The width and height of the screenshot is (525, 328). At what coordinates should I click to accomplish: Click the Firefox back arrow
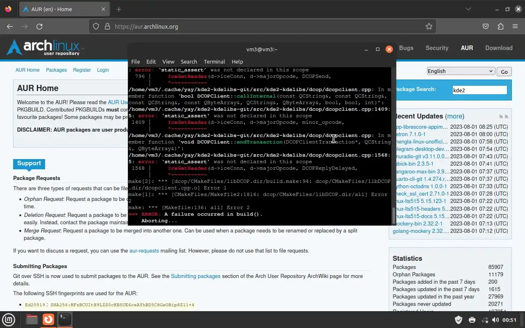[10, 26]
